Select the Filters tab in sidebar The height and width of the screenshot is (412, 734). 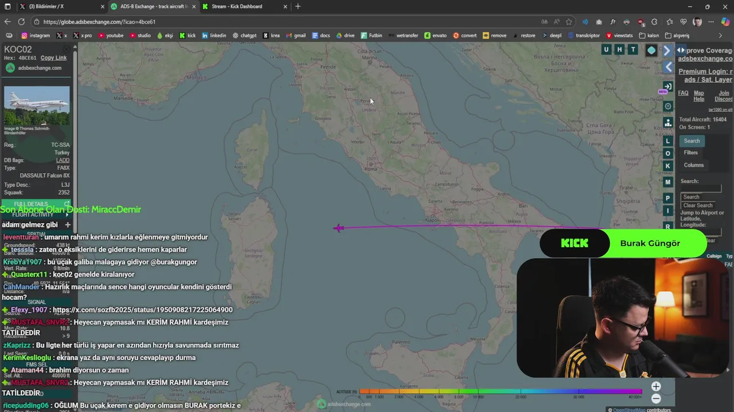(690, 153)
